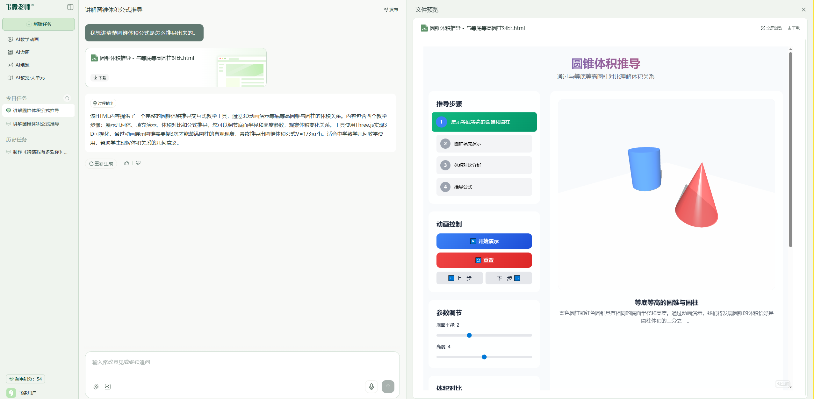
Task: Click the send arrow button
Action: 388,387
